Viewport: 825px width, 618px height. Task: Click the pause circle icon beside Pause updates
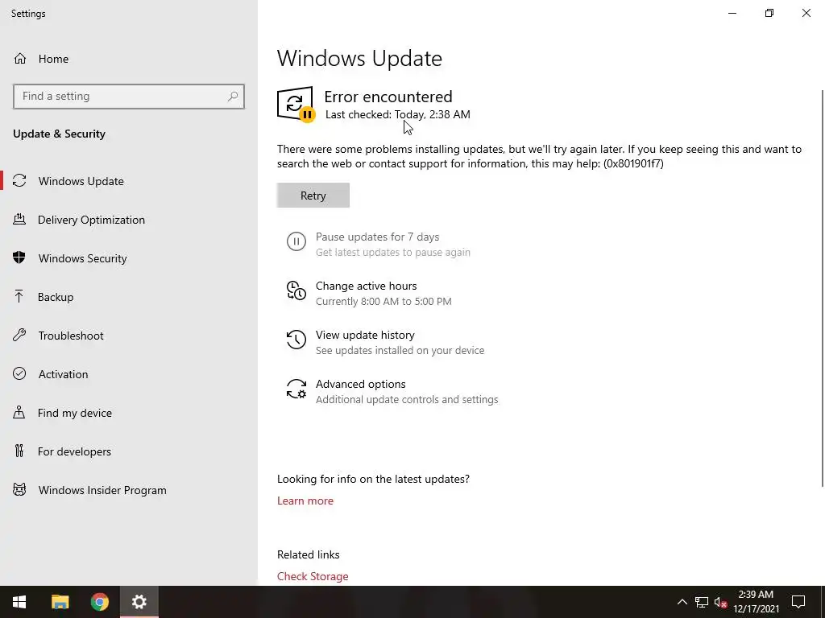pos(296,241)
